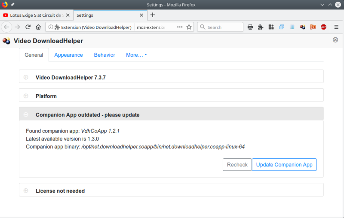Screen dimensions: 344x218
Task: Click the Recheck button
Action: click(237, 165)
